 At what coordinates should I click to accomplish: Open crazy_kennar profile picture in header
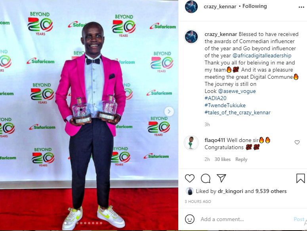tap(191, 7)
